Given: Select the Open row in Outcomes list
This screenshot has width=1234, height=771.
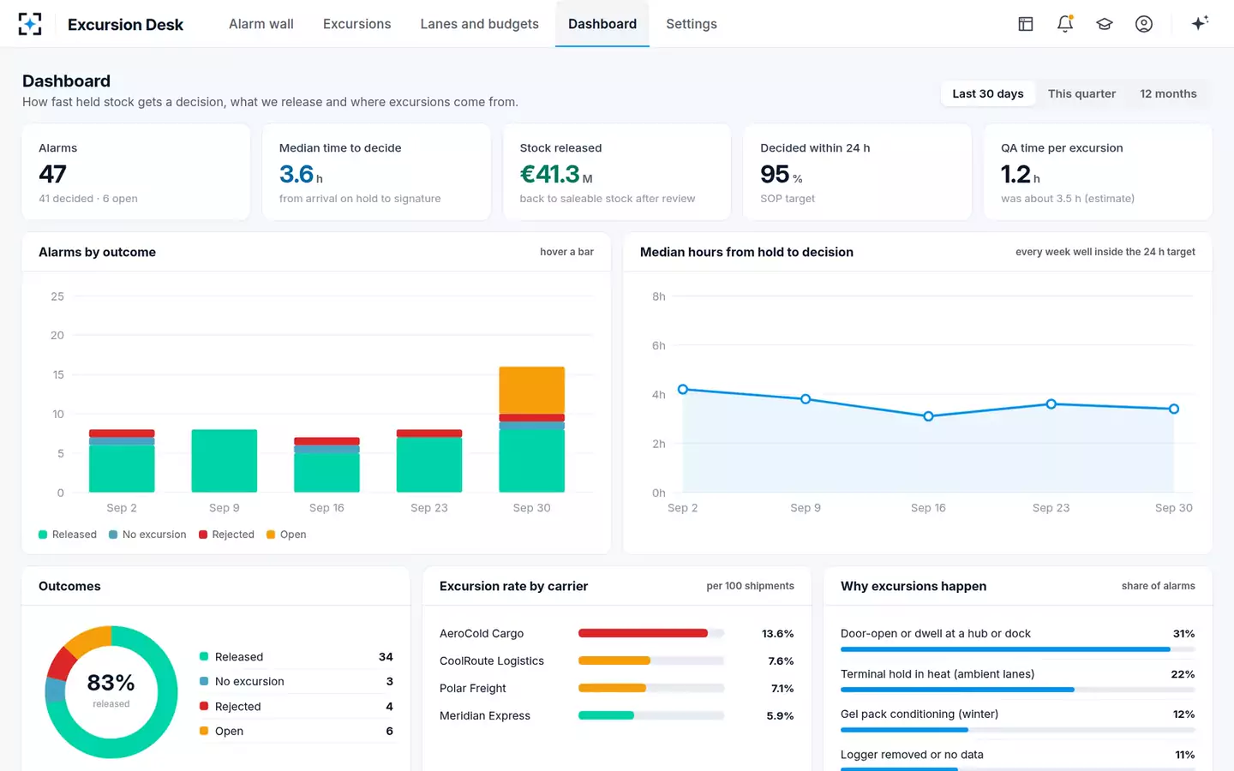Looking at the screenshot, I should click(297, 732).
